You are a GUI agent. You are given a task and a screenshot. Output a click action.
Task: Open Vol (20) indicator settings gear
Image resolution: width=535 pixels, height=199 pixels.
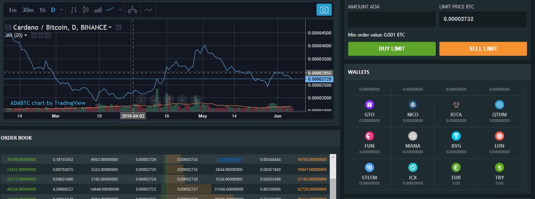41,35
